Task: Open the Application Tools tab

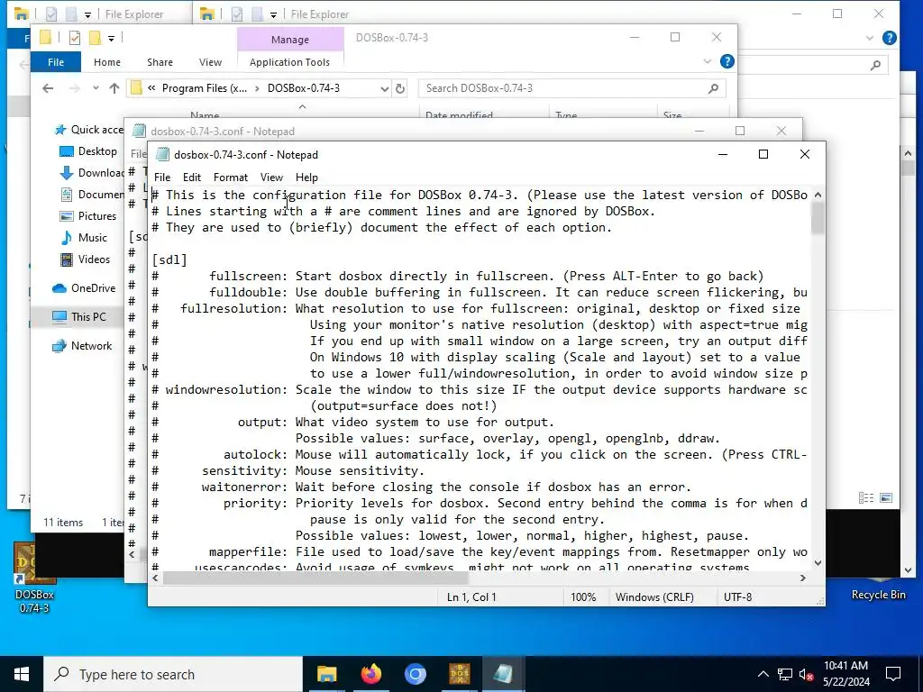Action: point(289,62)
